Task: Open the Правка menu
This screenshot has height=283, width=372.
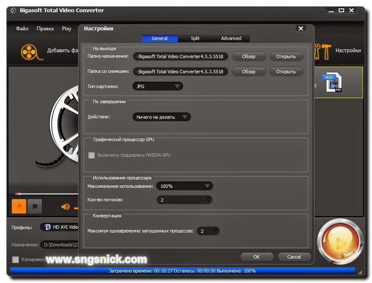Action: (45, 29)
